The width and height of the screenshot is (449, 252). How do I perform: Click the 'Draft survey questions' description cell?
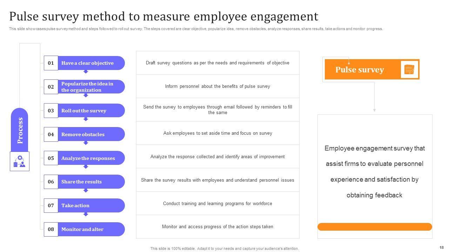tap(217, 63)
